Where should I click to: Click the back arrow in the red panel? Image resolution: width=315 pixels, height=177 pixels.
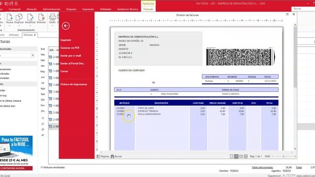click(65, 26)
